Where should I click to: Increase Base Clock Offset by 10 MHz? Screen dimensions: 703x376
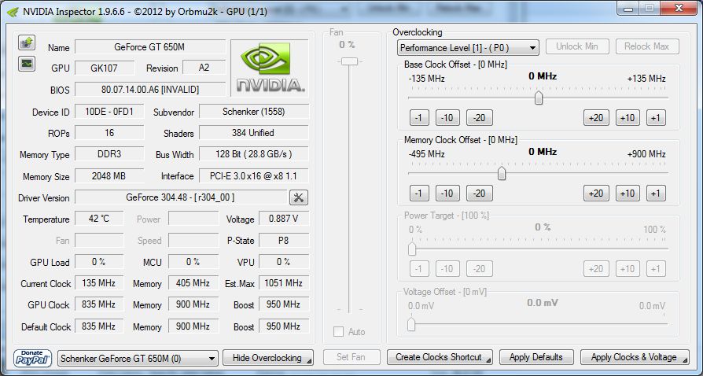(x=628, y=118)
